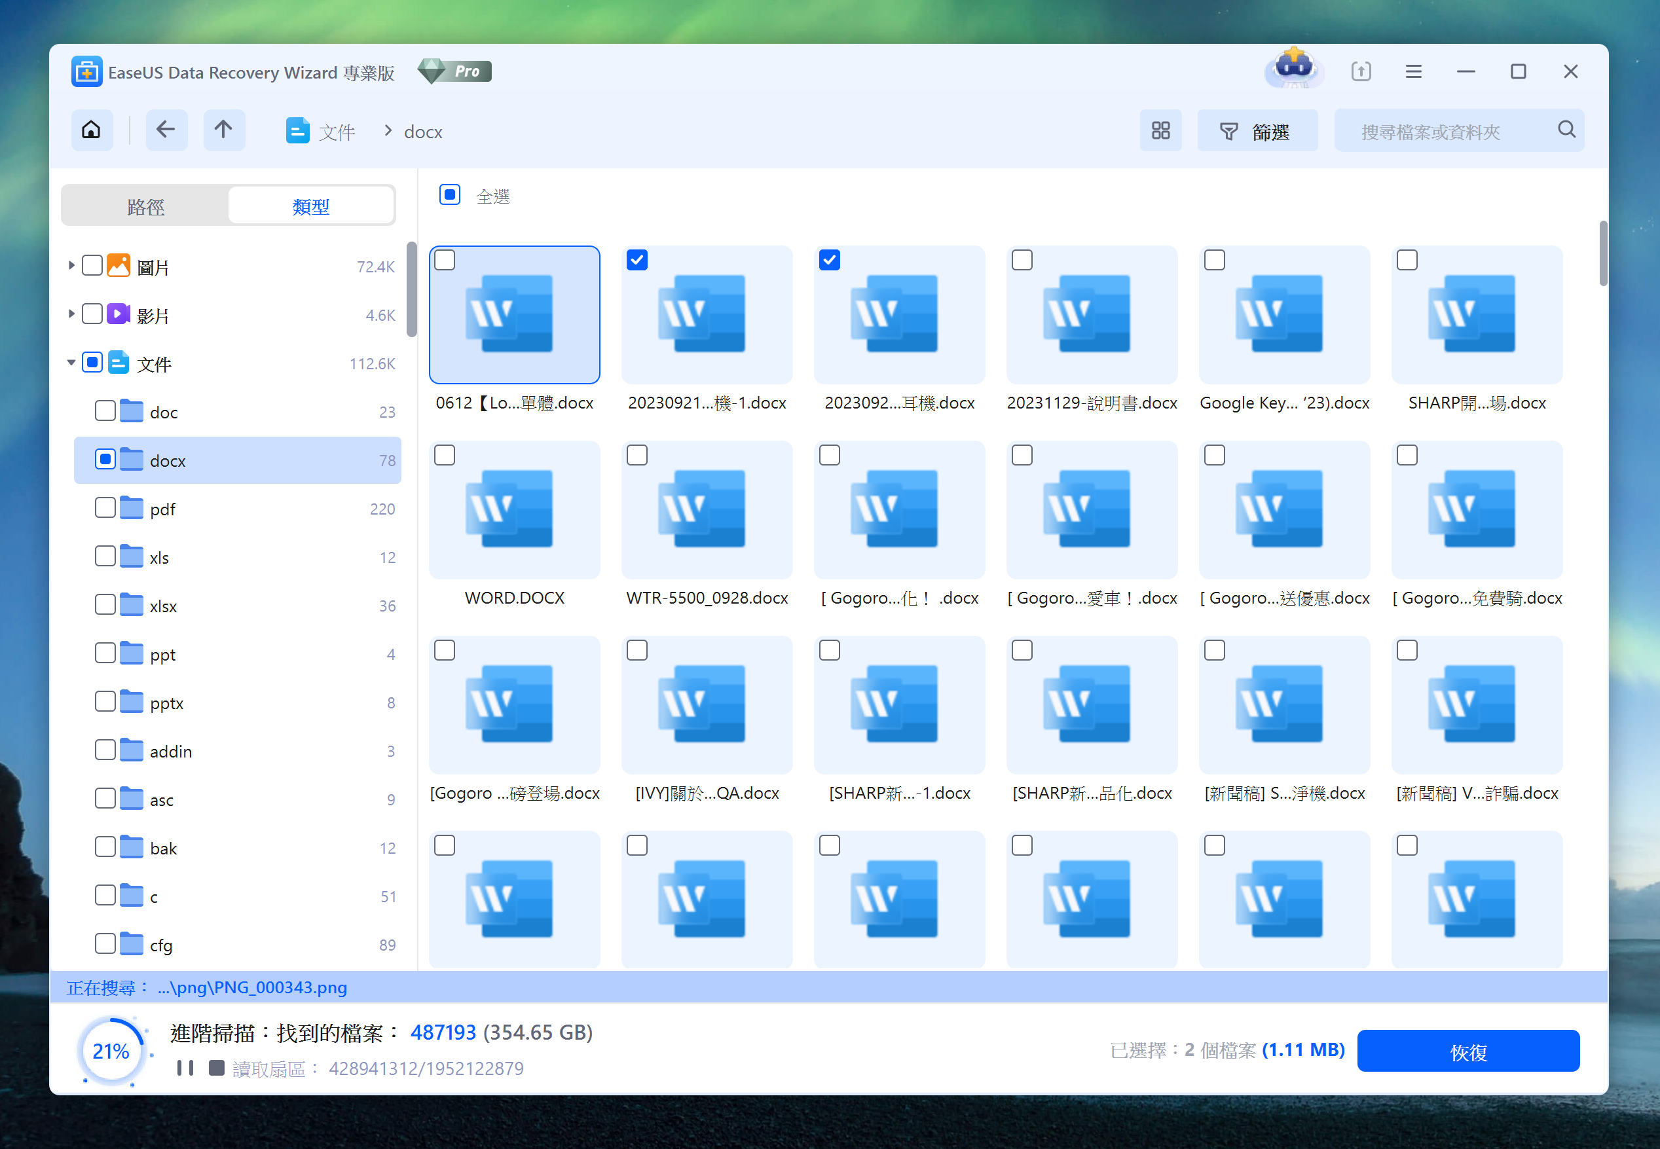Toggle the Select All (全選) checkbox

point(450,195)
